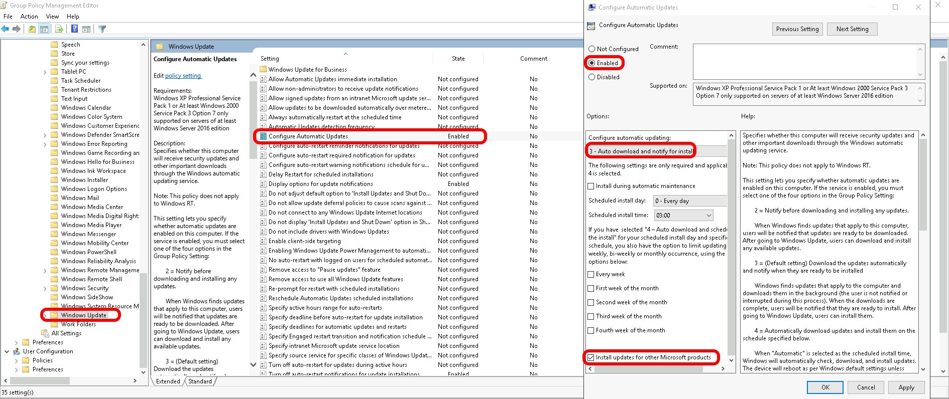Screen dimensions: 949x399
Task: Select the Not Configured radio button
Action: click(592, 49)
